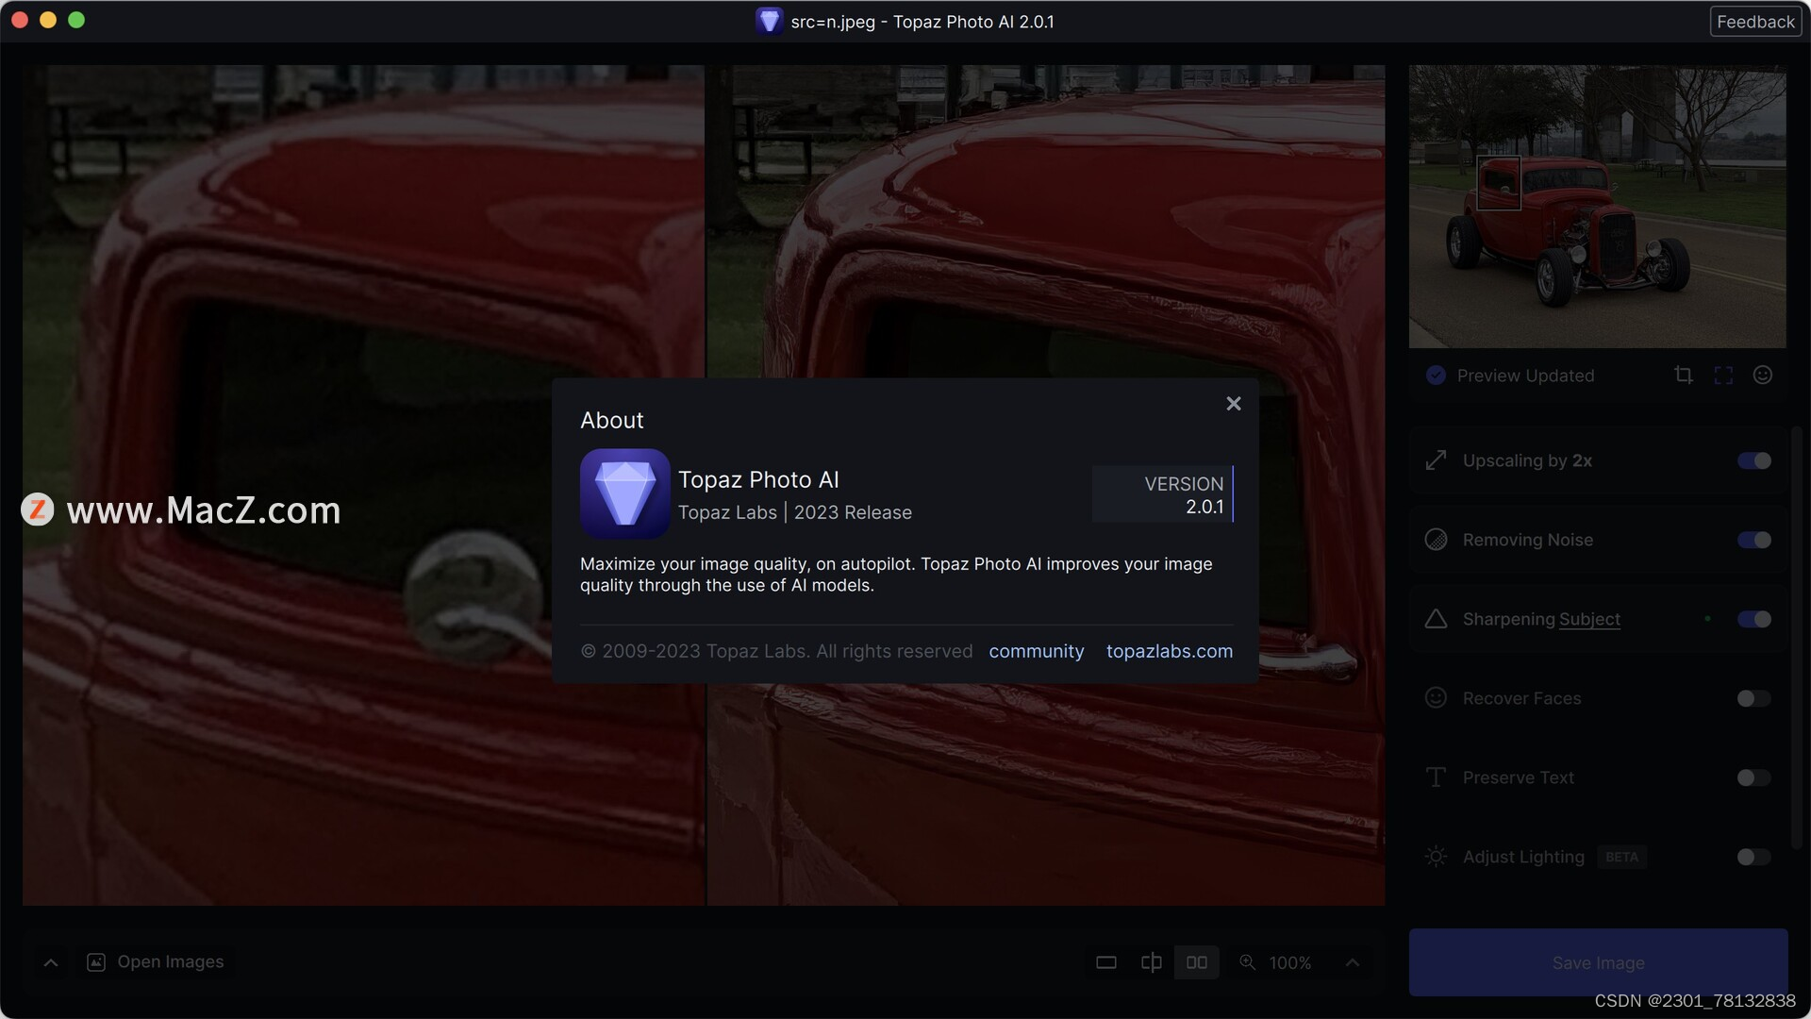
Task: Enable the Recover Faces switch
Action: pyautogui.click(x=1753, y=698)
